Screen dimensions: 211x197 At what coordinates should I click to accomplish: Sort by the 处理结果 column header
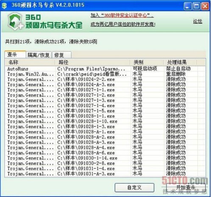tap(180, 62)
